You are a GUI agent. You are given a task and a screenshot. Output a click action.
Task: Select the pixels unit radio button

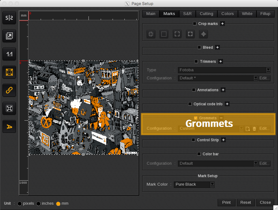click(20, 204)
